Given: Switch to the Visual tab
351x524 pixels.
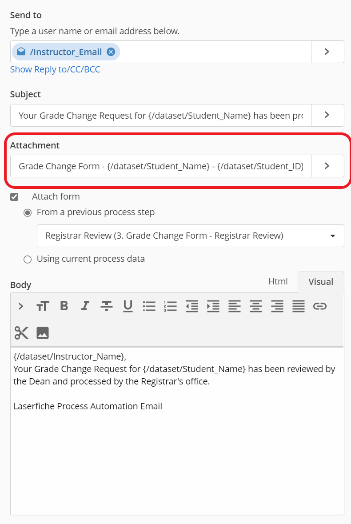Looking at the screenshot, I should 321,282.
